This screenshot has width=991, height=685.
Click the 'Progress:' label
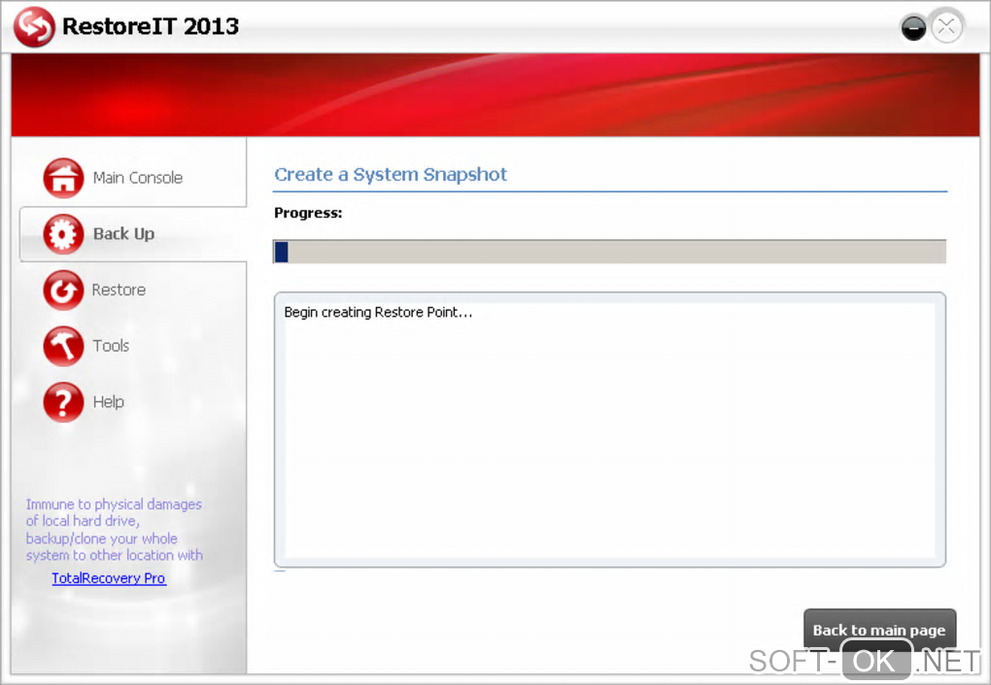(x=308, y=213)
